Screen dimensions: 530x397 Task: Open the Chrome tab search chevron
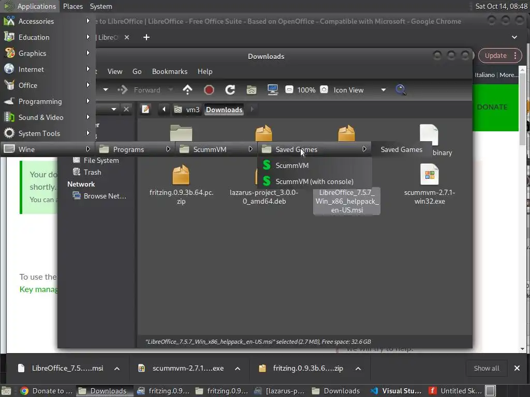tap(514, 37)
